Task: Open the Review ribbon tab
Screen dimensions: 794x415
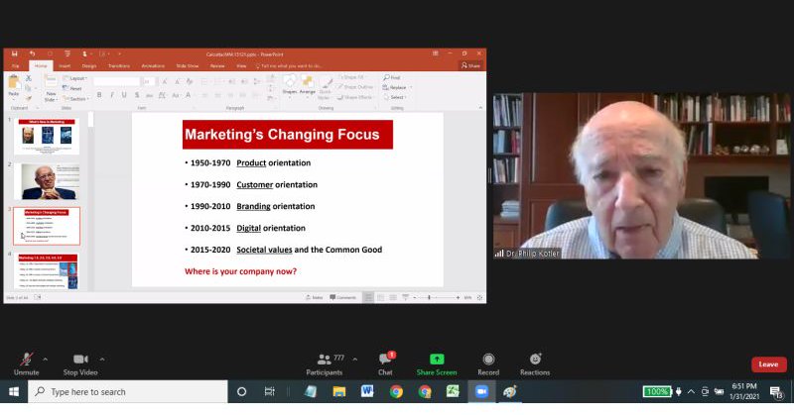Action: tap(217, 65)
